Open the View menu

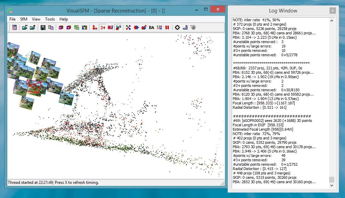click(36, 19)
